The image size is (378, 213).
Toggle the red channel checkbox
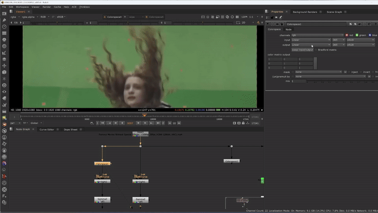pos(346,35)
